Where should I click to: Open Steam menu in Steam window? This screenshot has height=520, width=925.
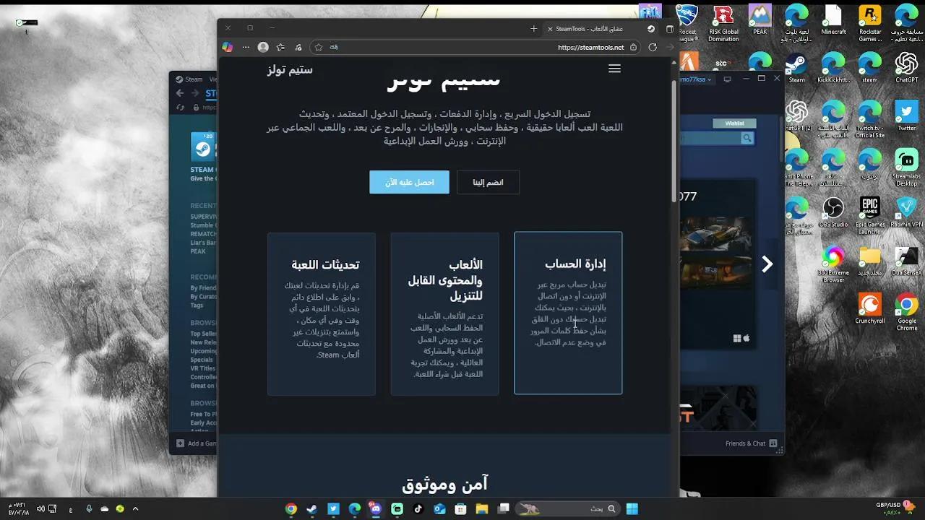pos(191,79)
